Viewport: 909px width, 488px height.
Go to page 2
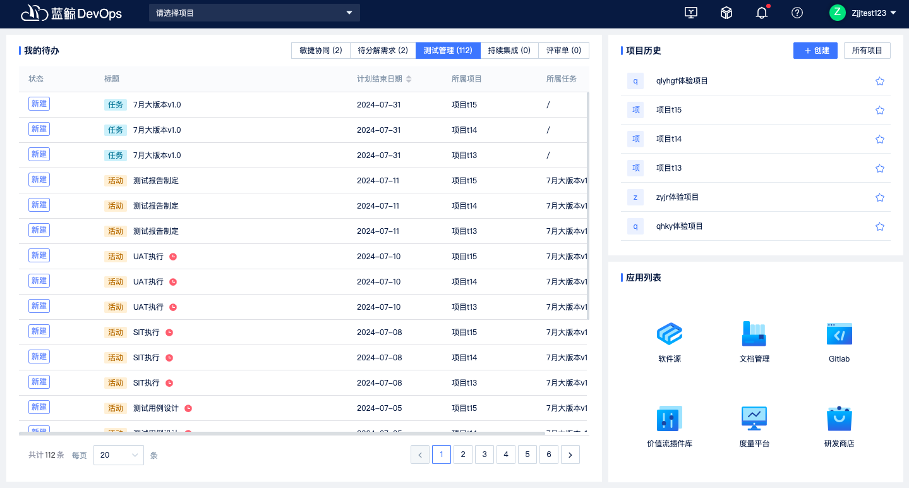point(463,454)
